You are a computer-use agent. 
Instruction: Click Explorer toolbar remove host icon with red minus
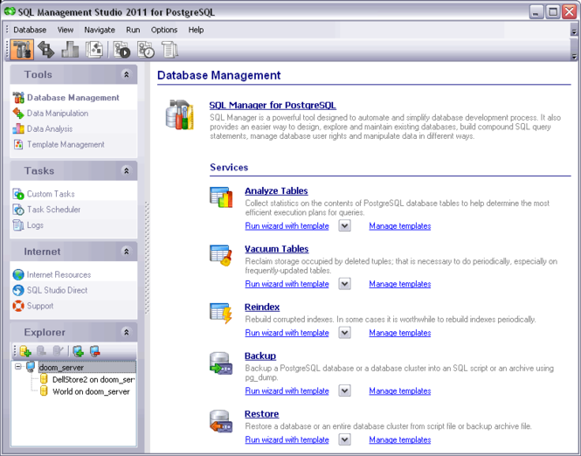click(95, 351)
